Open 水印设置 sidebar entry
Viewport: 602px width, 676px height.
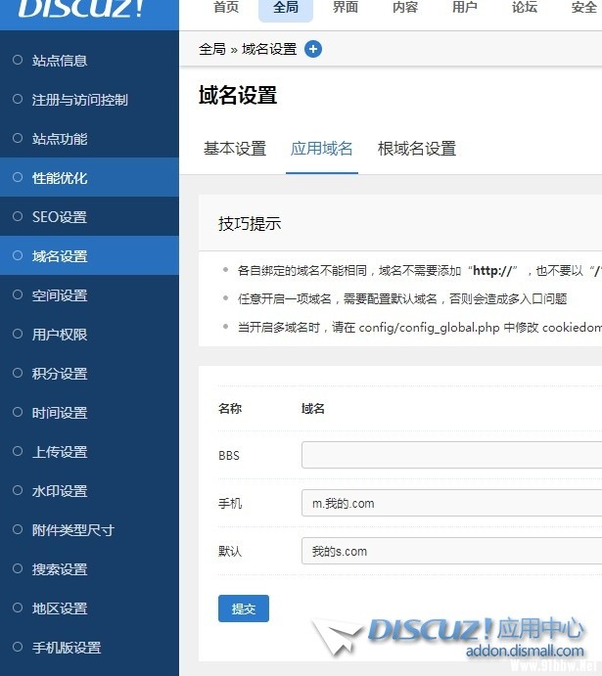pos(60,491)
